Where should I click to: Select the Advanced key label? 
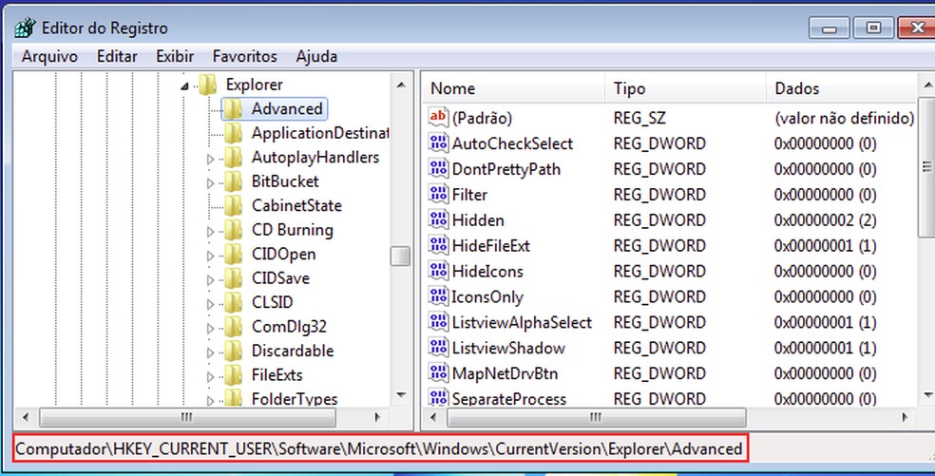287,109
